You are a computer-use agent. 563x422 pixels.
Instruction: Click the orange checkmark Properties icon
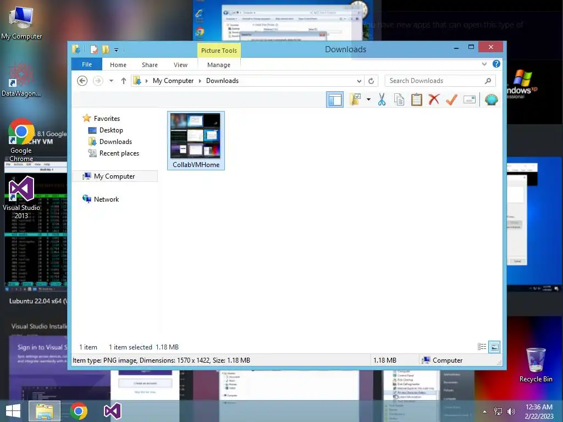tap(451, 99)
